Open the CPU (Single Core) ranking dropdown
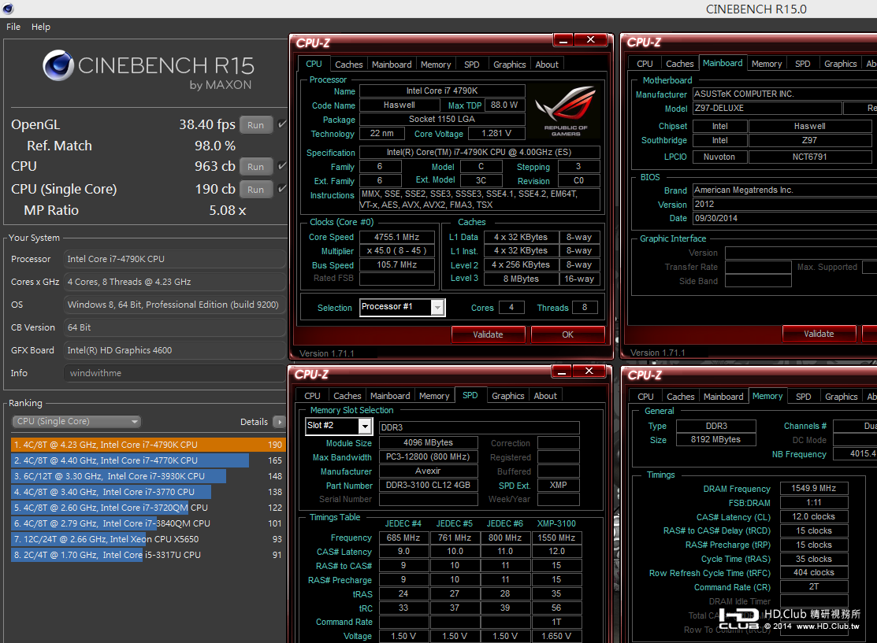 tap(76, 422)
